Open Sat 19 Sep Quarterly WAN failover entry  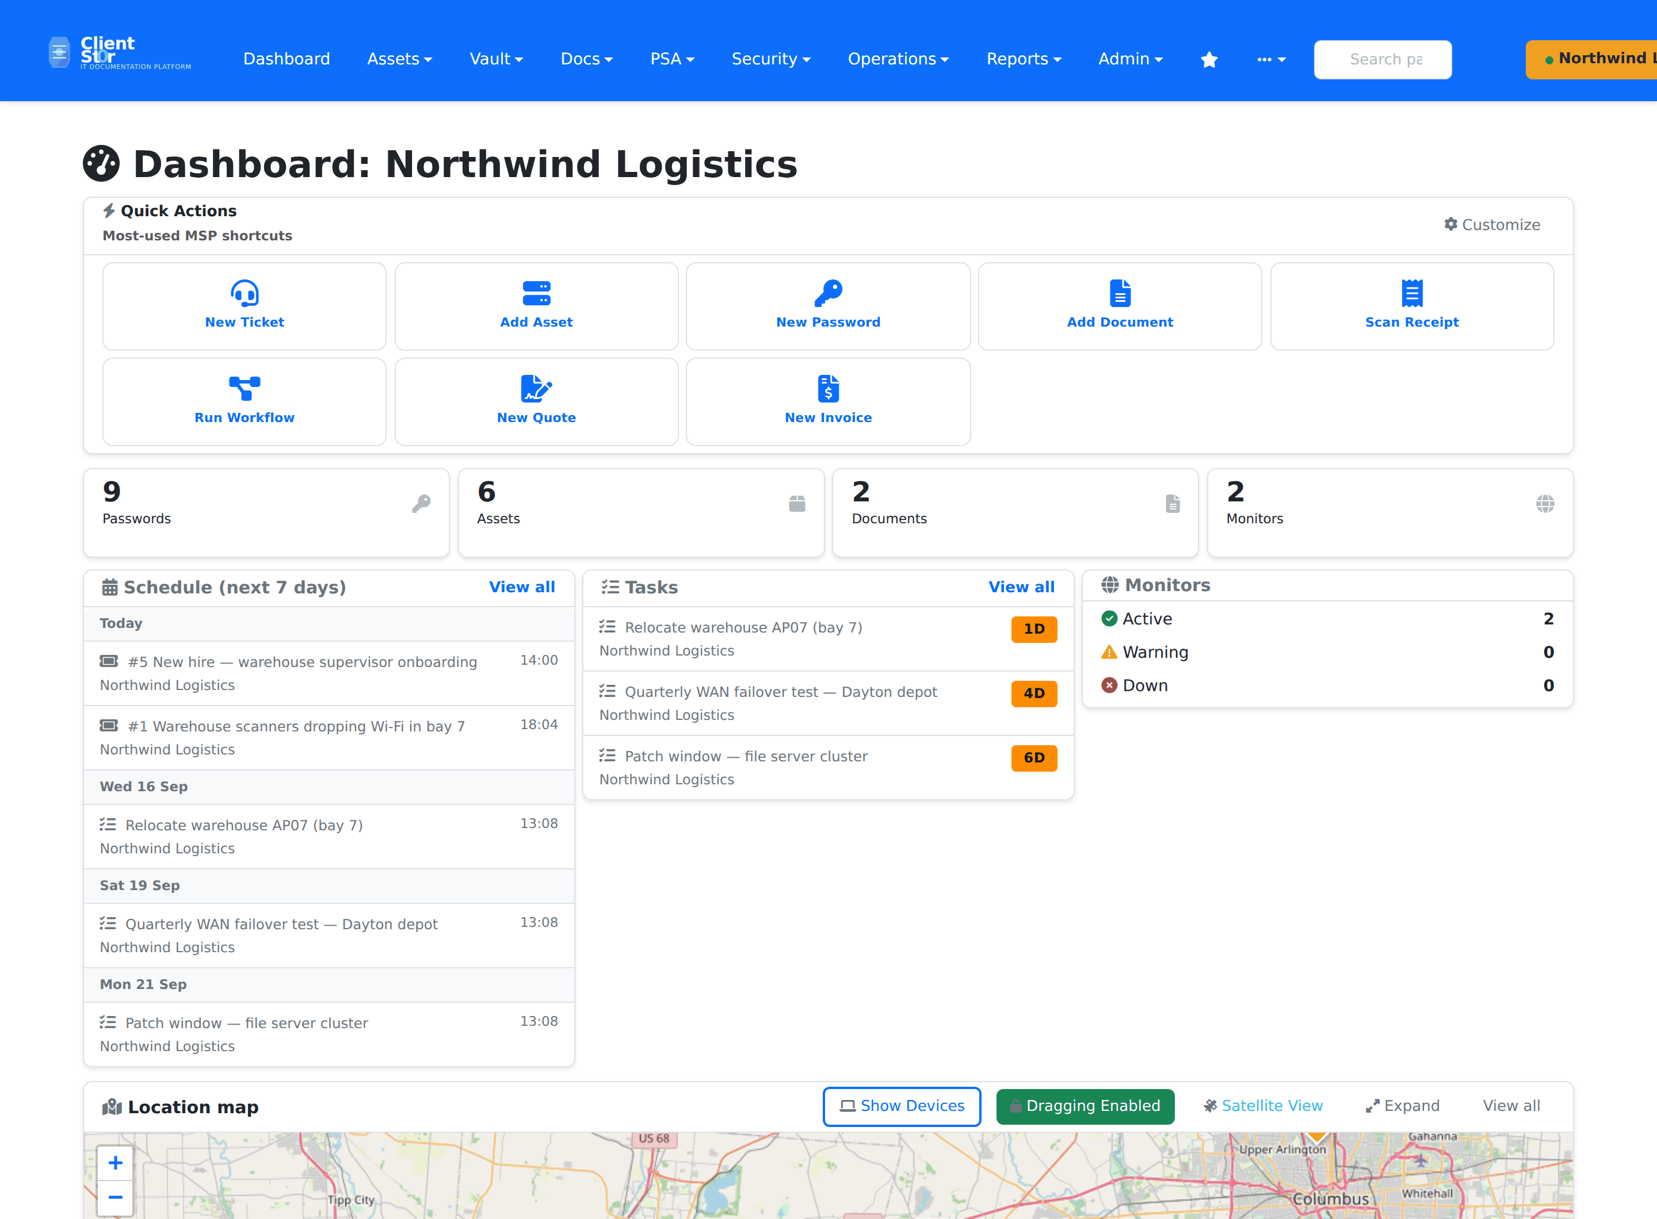pyautogui.click(x=329, y=935)
